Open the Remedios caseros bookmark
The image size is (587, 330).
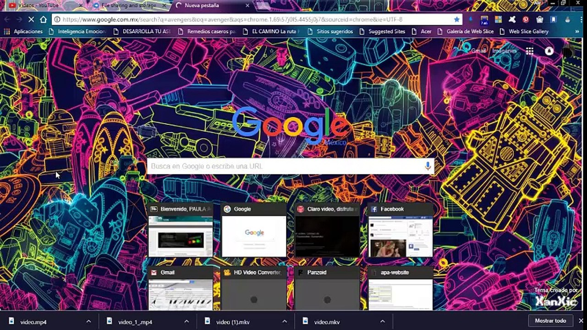[x=207, y=32]
